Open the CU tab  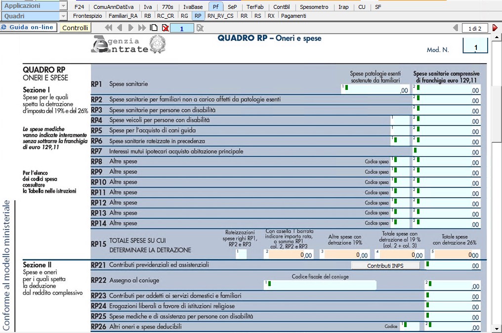point(362,7)
